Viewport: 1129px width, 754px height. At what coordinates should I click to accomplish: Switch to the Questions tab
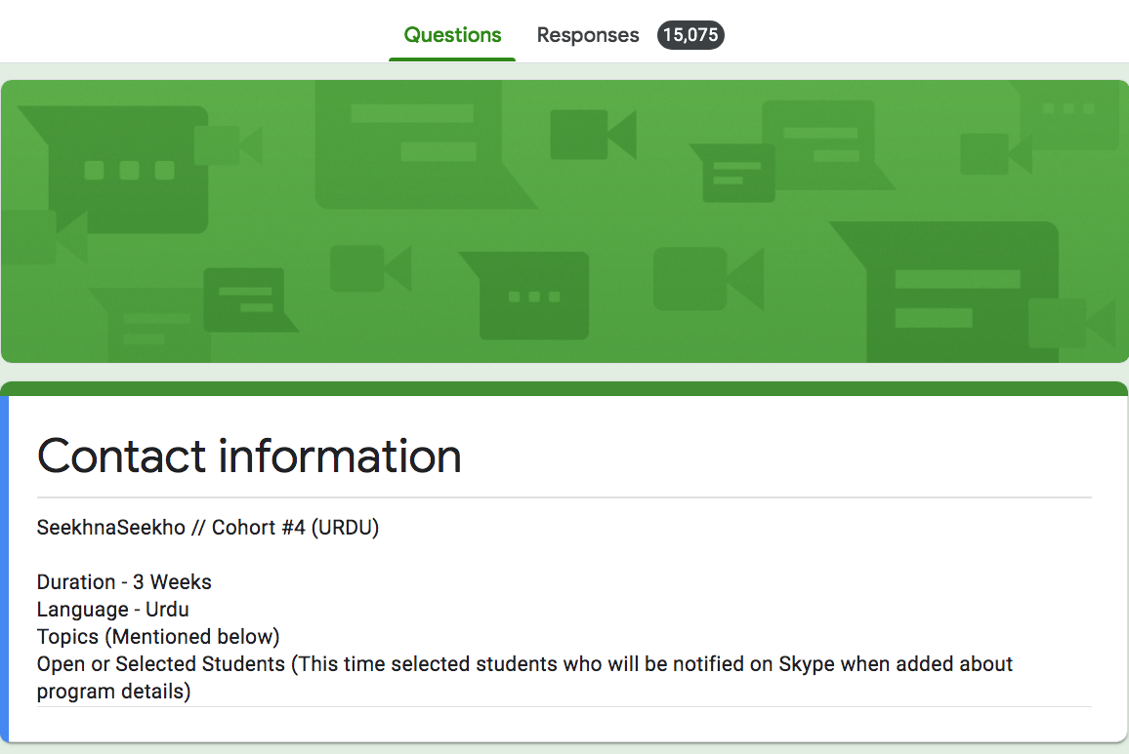452,35
